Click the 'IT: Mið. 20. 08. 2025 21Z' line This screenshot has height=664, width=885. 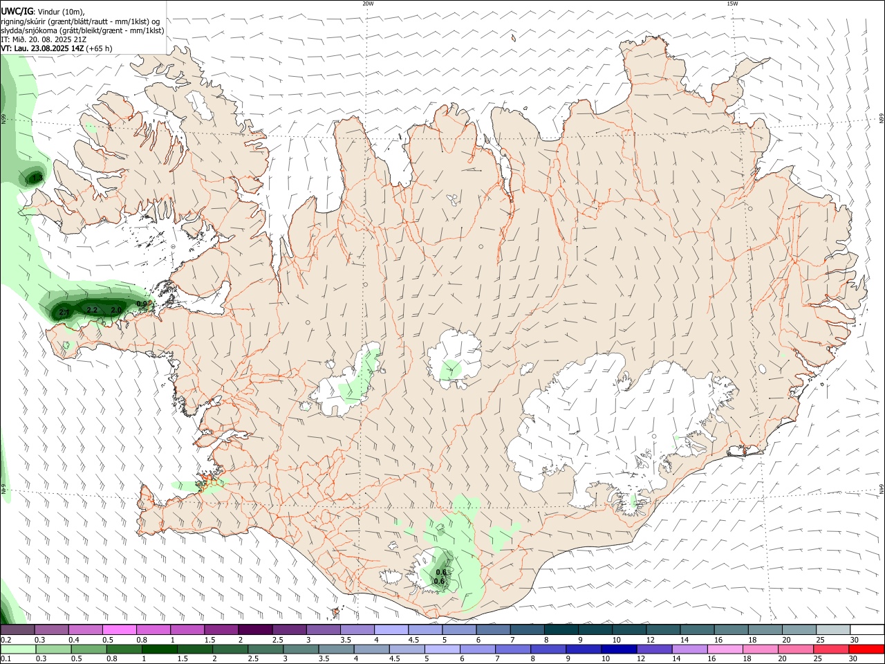[44, 39]
